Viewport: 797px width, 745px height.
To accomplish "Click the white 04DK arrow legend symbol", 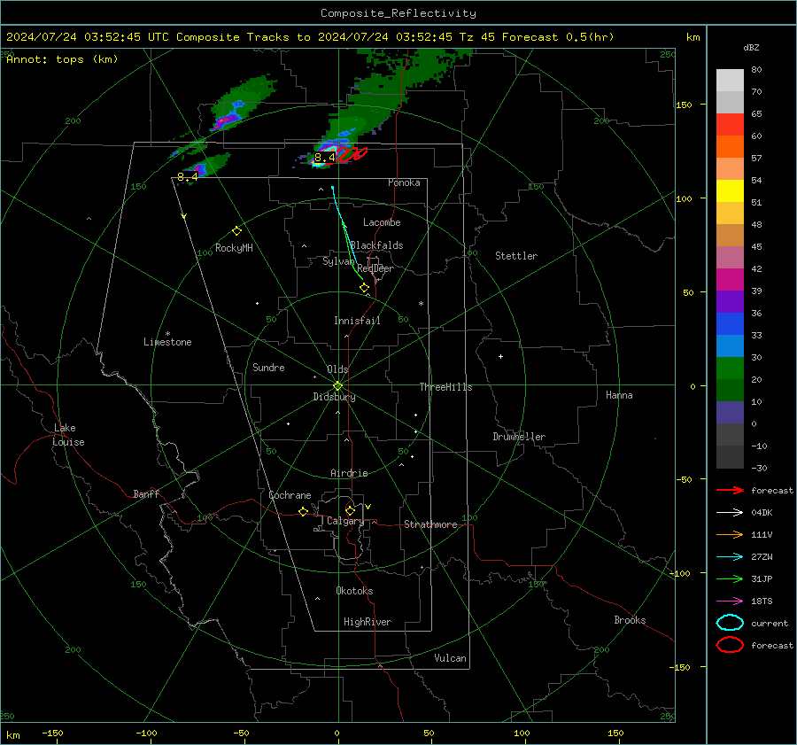I will [x=730, y=512].
